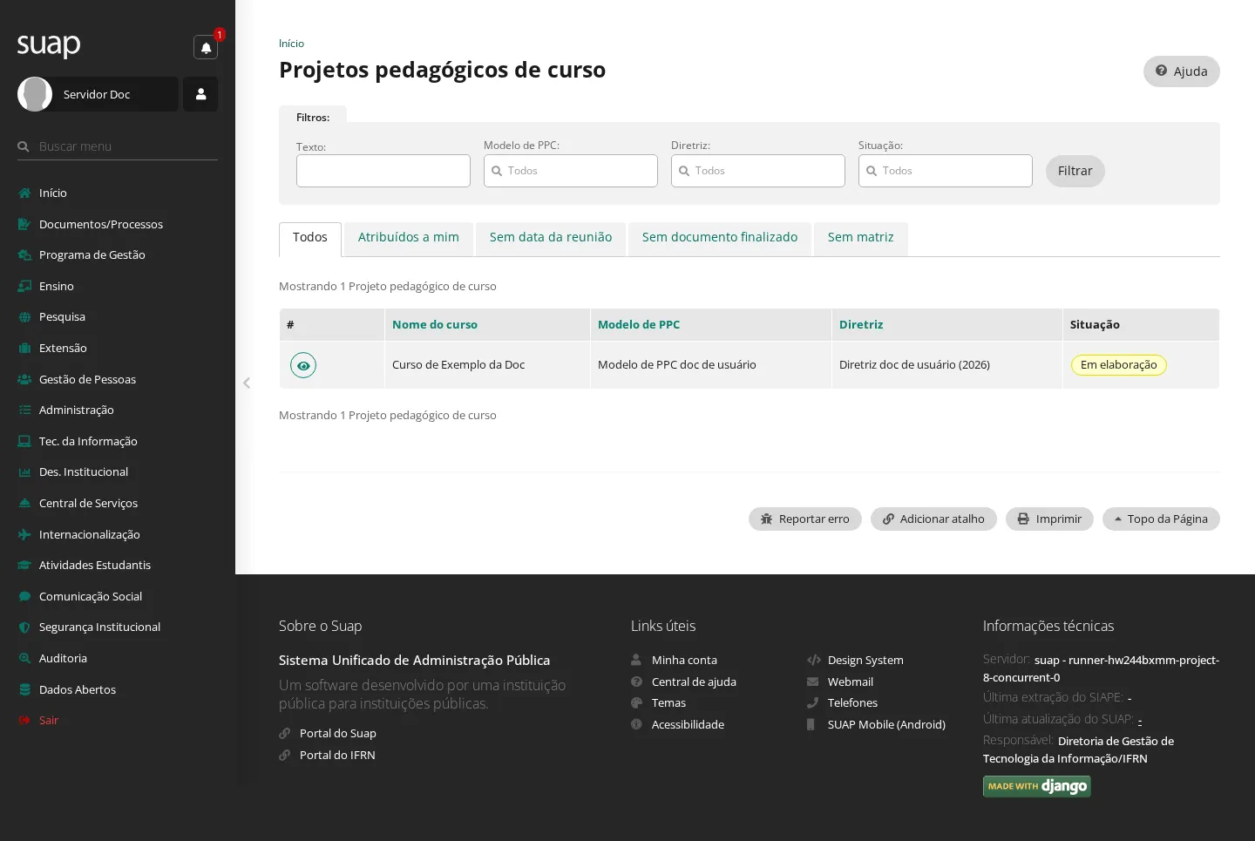
Task: Open the Situação filter dropdown
Action: [x=946, y=171]
